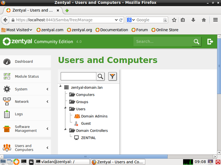Click the Firefox back arrow button
Viewport: 221px width, 165px height.
(x=5, y=20)
